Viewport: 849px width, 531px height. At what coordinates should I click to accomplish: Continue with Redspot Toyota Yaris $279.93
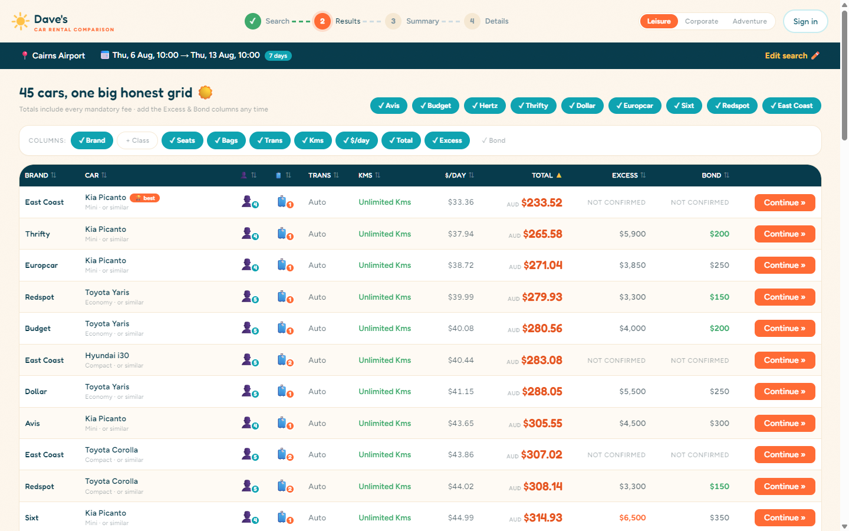coord(785,297)
